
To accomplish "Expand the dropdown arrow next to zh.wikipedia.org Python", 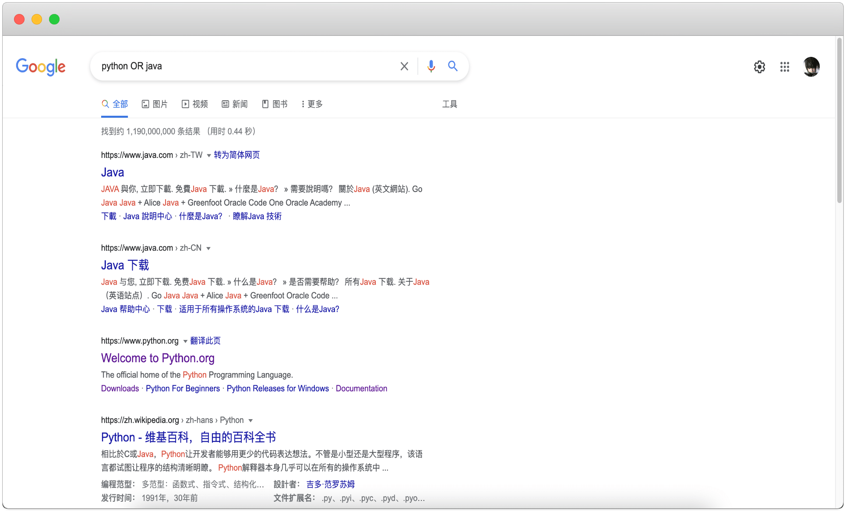I will coord(250,420).
